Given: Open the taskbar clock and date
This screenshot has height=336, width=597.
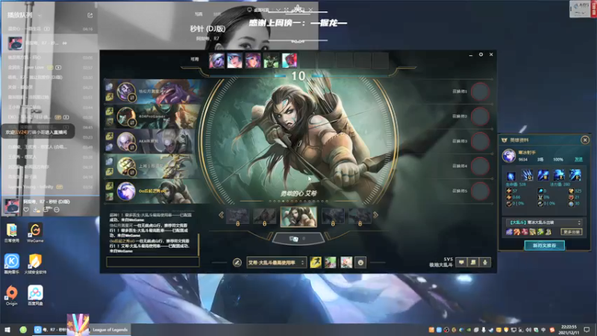Looking at the screenshot, I should point(569,329).
